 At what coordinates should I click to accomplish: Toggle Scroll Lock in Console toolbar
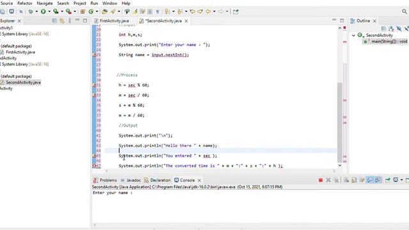[x=354, y=180]
